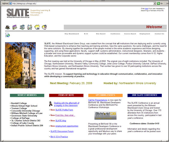The height and width of the screenshot is (142, 169).
Task: Open the 'If not this, then what...' link
Action: (x=65, y=115)
